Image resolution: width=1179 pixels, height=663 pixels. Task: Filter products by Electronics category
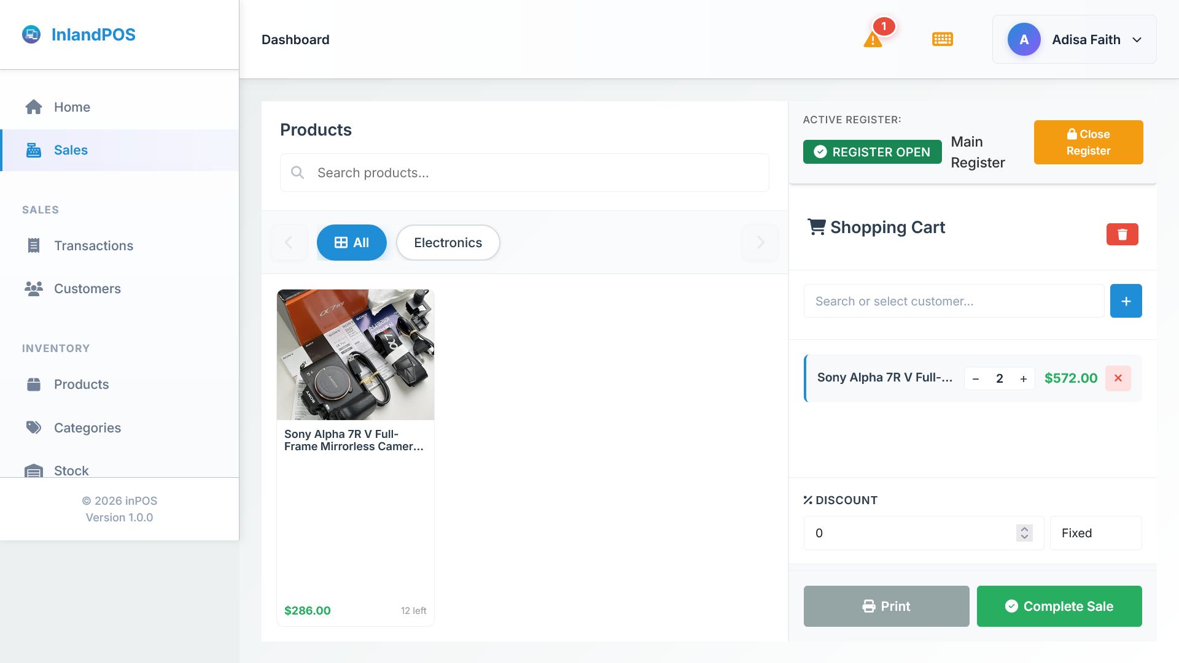[448, 243]
